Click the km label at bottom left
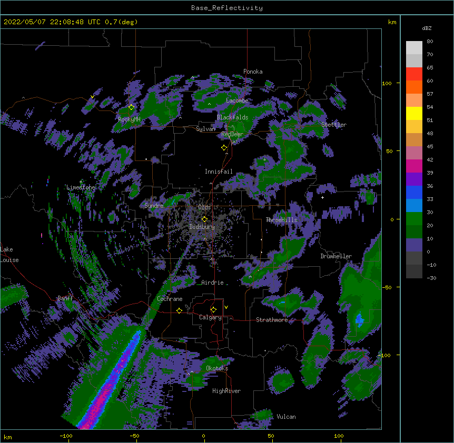 pos(8,437)
